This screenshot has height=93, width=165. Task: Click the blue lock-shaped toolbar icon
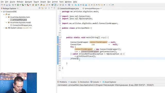[86, 5]
